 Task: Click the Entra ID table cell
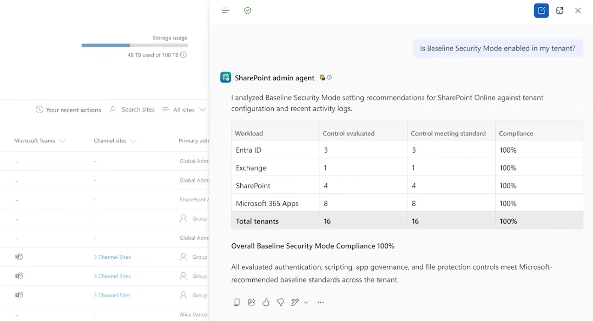point(275,150)
